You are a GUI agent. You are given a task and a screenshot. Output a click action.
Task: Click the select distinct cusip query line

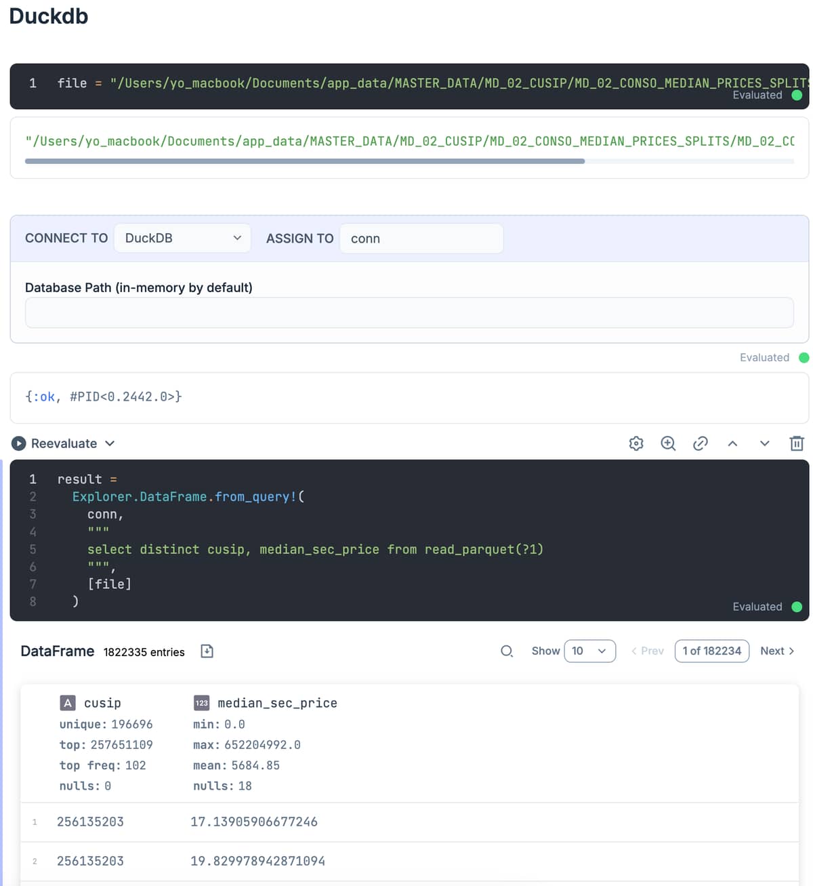coord(316,549)
